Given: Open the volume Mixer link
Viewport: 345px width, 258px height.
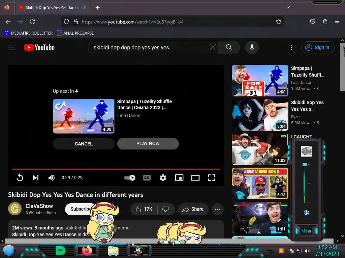Looking at the screenshot, I should [x=306, y=231].
